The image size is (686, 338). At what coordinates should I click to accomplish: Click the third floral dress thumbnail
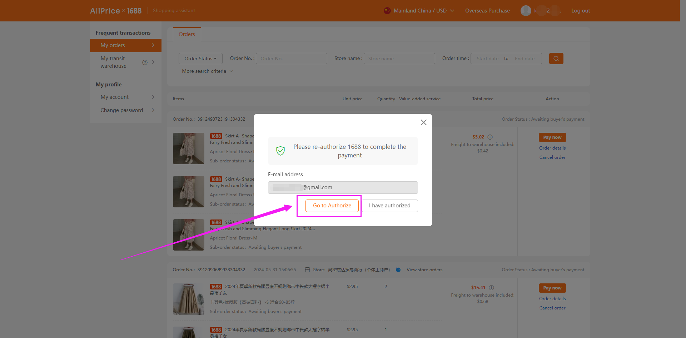[x=189, y=235]
